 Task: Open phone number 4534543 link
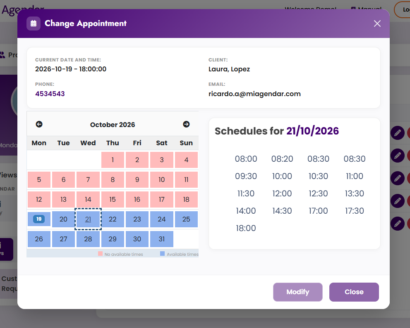click(x=50, y=94)
